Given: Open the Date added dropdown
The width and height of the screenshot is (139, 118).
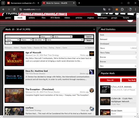Looking at the screenshot, I should tap(39, 40).
